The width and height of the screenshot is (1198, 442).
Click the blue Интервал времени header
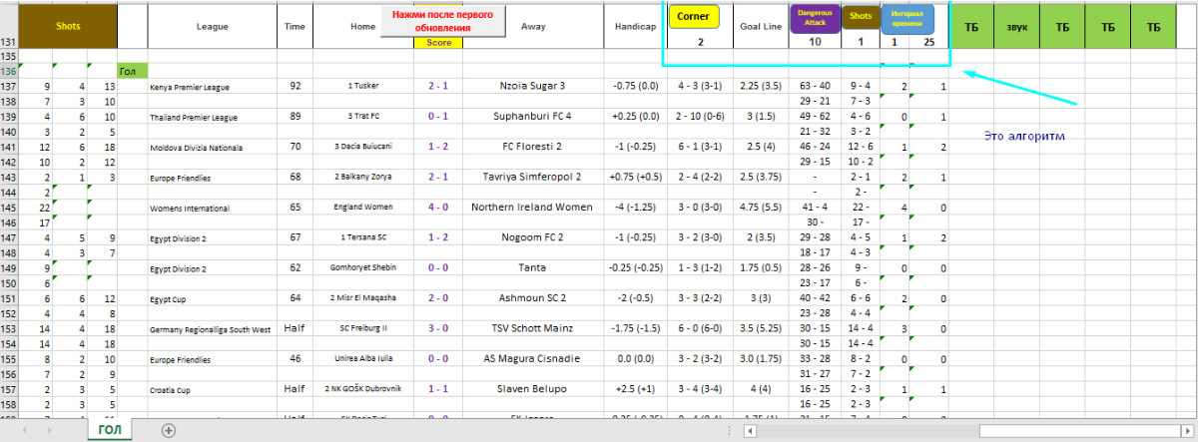tap(906, 18)
